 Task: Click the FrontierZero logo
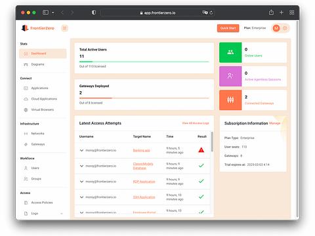click(x=37, y=28)
